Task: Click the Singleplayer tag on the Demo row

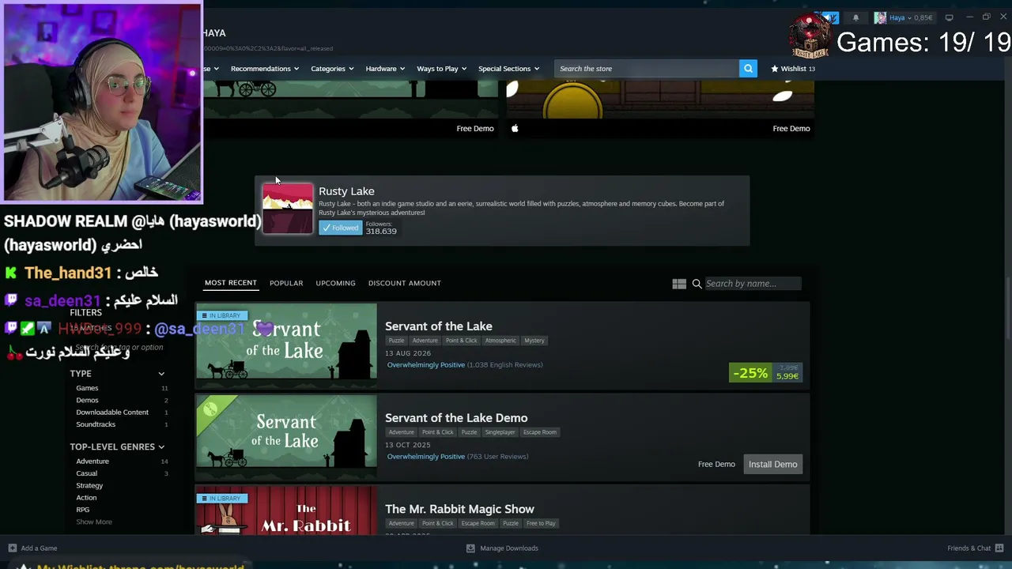Action: (x=500, y=432)
